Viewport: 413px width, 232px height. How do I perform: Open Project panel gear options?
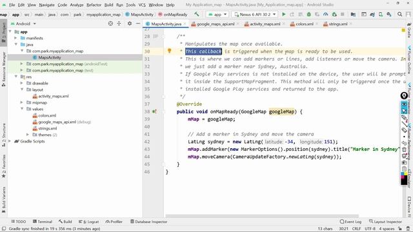tap(129, 23)
